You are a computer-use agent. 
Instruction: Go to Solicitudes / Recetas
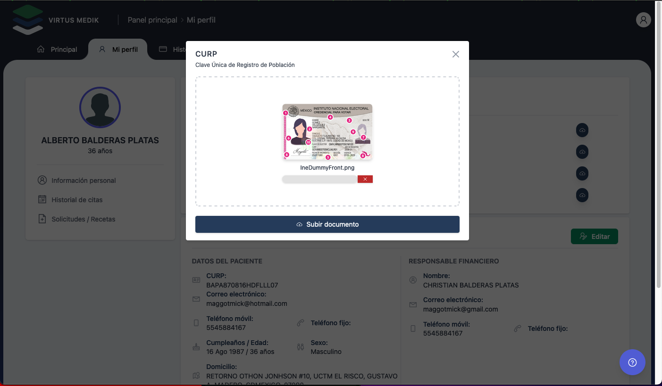(83, 219)
